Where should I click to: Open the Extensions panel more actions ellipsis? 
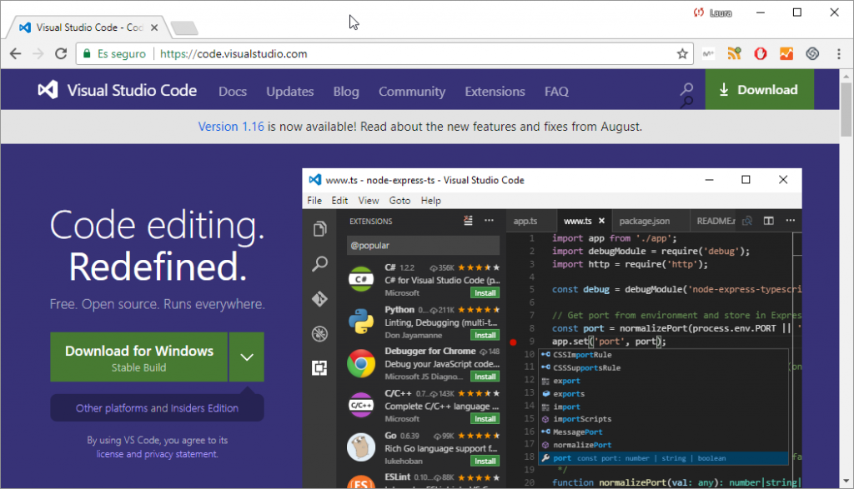489,220
